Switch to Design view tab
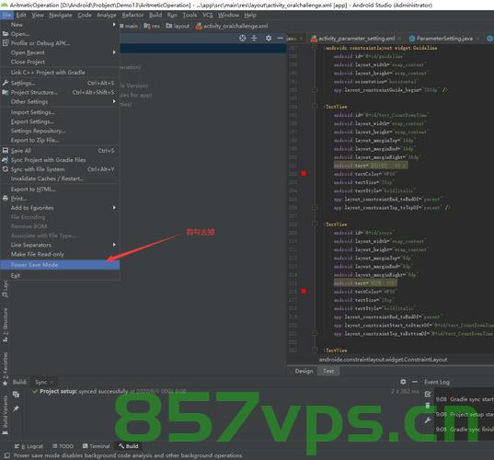The height and width of the screenshot is (460, 494). [x=304, y=371]
